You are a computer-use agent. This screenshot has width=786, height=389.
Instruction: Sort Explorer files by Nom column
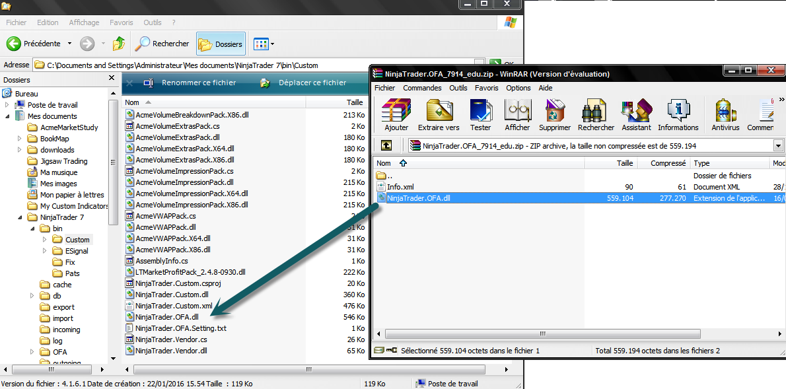click(x=214, y=102)
